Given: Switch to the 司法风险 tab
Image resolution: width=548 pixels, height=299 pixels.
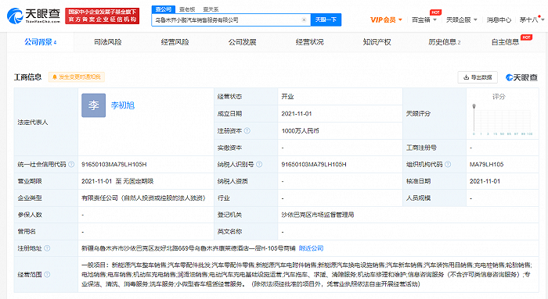Looking at the screenshot, I should [108, 42].
